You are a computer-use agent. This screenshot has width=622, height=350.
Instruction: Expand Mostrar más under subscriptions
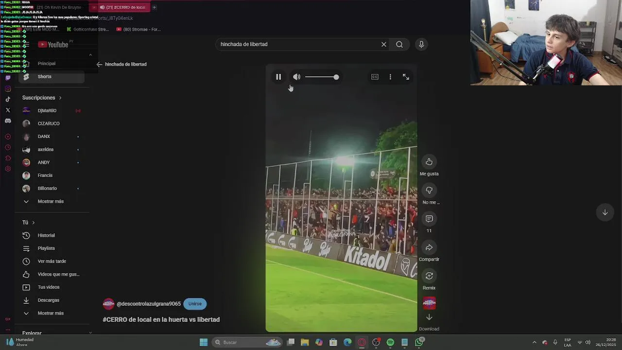pos(52,201)
